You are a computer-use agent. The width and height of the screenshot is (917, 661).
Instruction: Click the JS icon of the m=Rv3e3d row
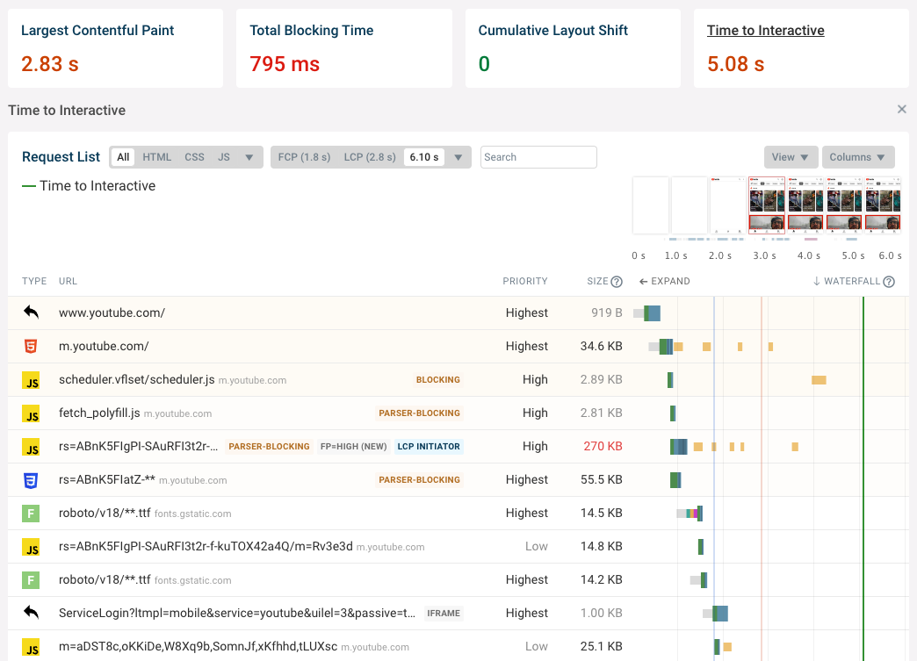pyautogui.click(x=31, y=547)
